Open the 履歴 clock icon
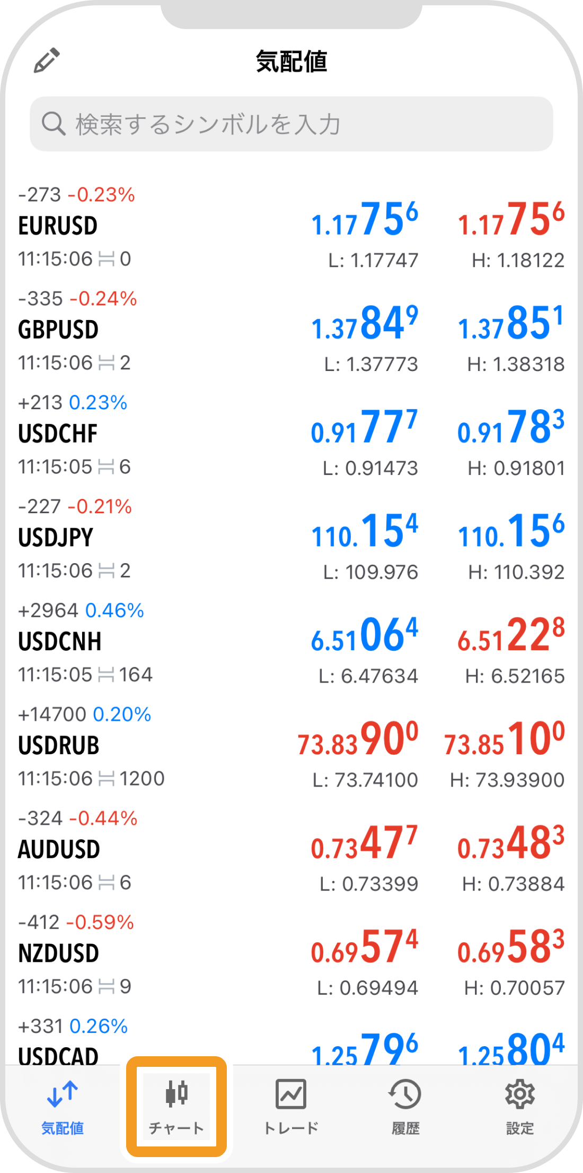The image size is (583, 1173). coord(405,1093)
